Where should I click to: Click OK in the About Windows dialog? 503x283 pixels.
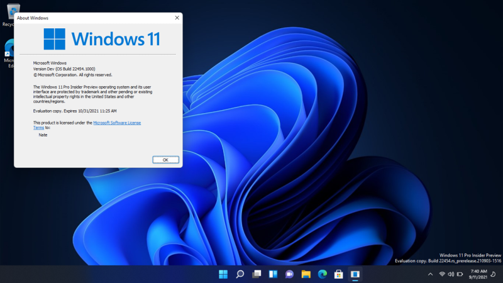pyautogui.click(x=165, y=160)
